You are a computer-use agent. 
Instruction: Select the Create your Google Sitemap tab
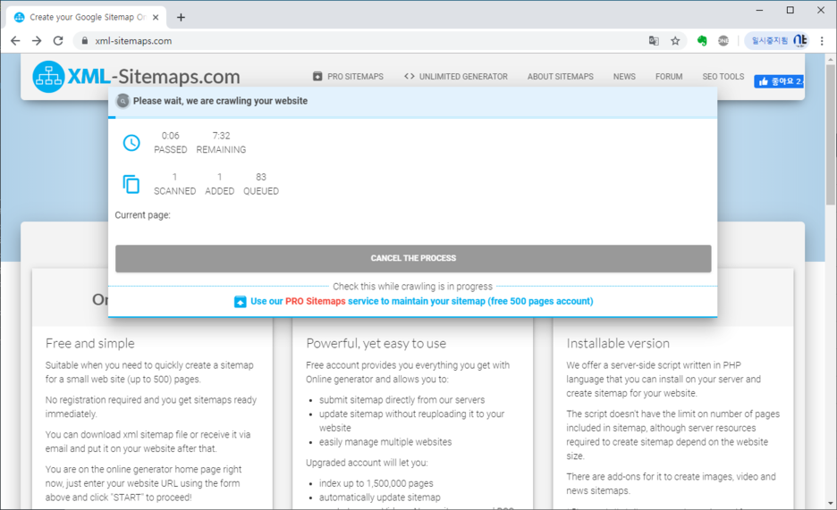87,17
